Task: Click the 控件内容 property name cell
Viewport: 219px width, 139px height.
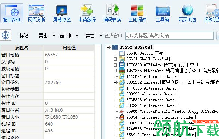Action: pos(22,96)
